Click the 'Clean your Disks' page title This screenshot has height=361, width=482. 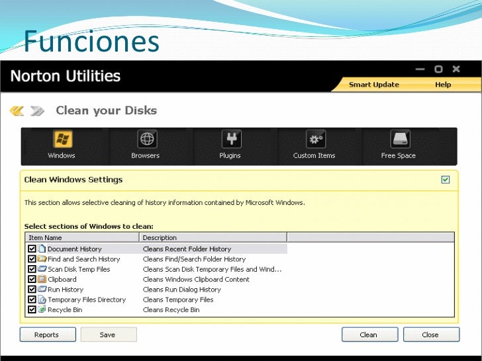107,110
